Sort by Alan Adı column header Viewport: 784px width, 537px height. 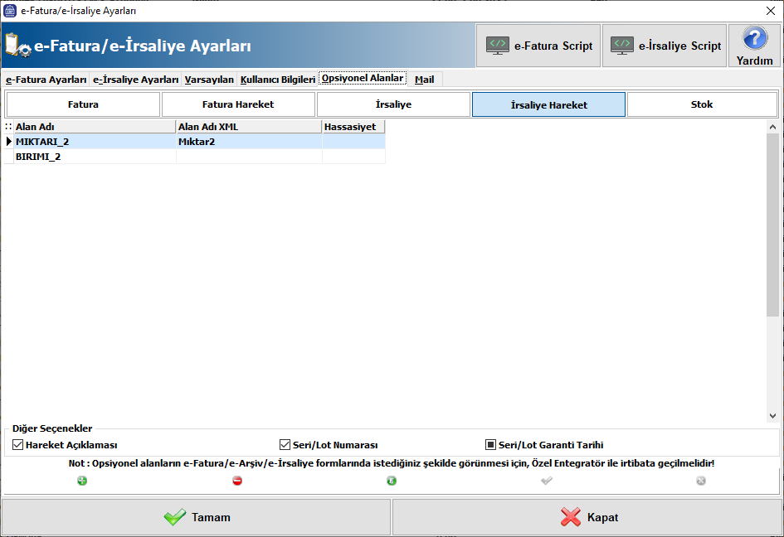tap(95, 127)
